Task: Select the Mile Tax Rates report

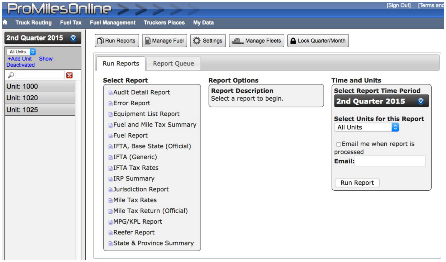Action: point(135,200)
